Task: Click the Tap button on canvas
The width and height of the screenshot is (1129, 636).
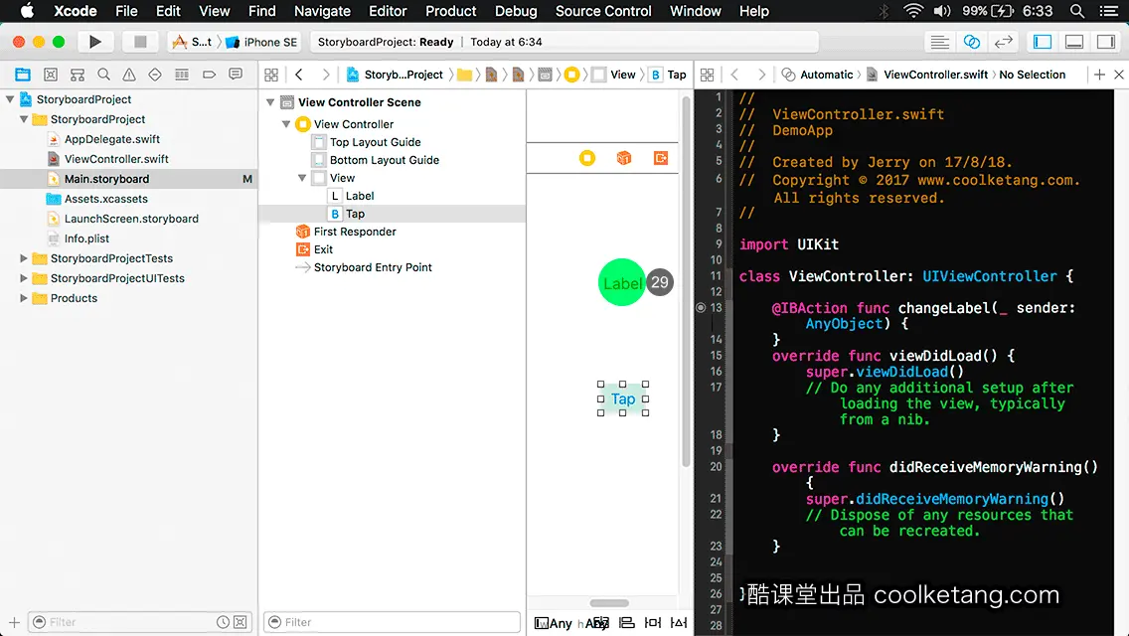Action: [x=623, y=399]
